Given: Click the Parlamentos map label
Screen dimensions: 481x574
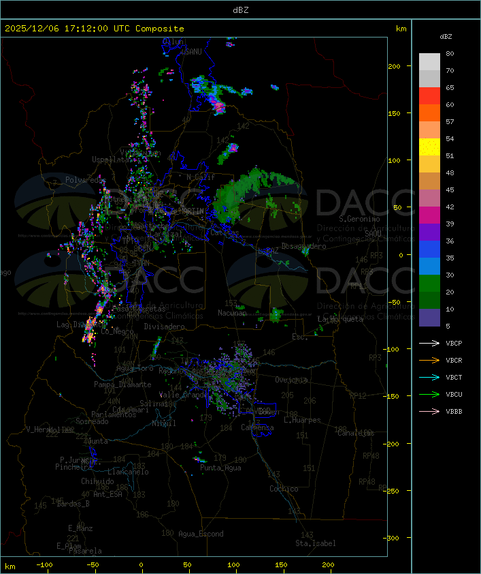Looking at the screenshot, I should [114, 414].
